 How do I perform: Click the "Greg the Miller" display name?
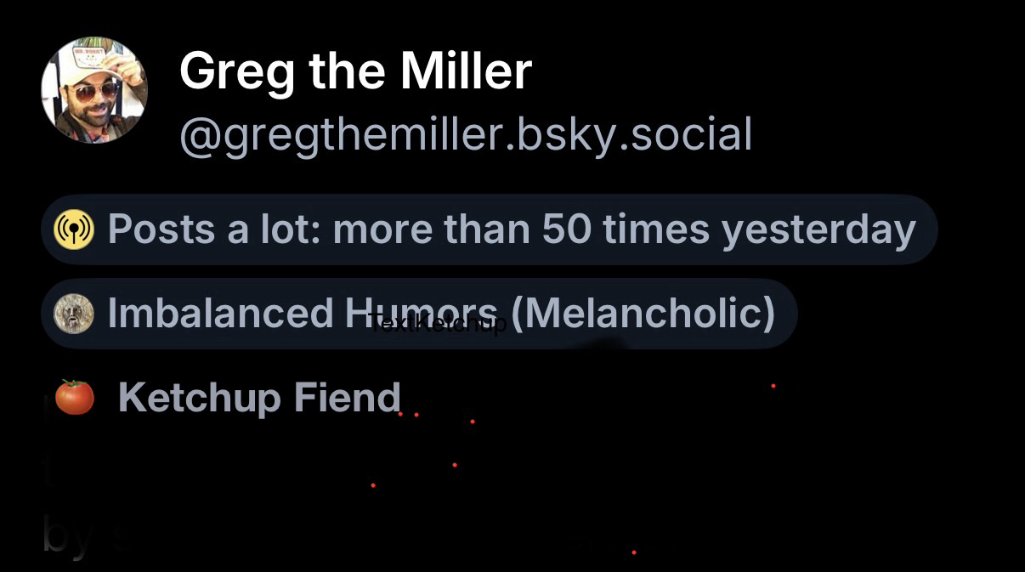(355, 71)
